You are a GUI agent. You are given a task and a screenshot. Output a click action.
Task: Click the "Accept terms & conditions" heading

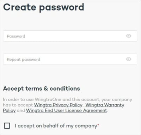click(42, 88)
